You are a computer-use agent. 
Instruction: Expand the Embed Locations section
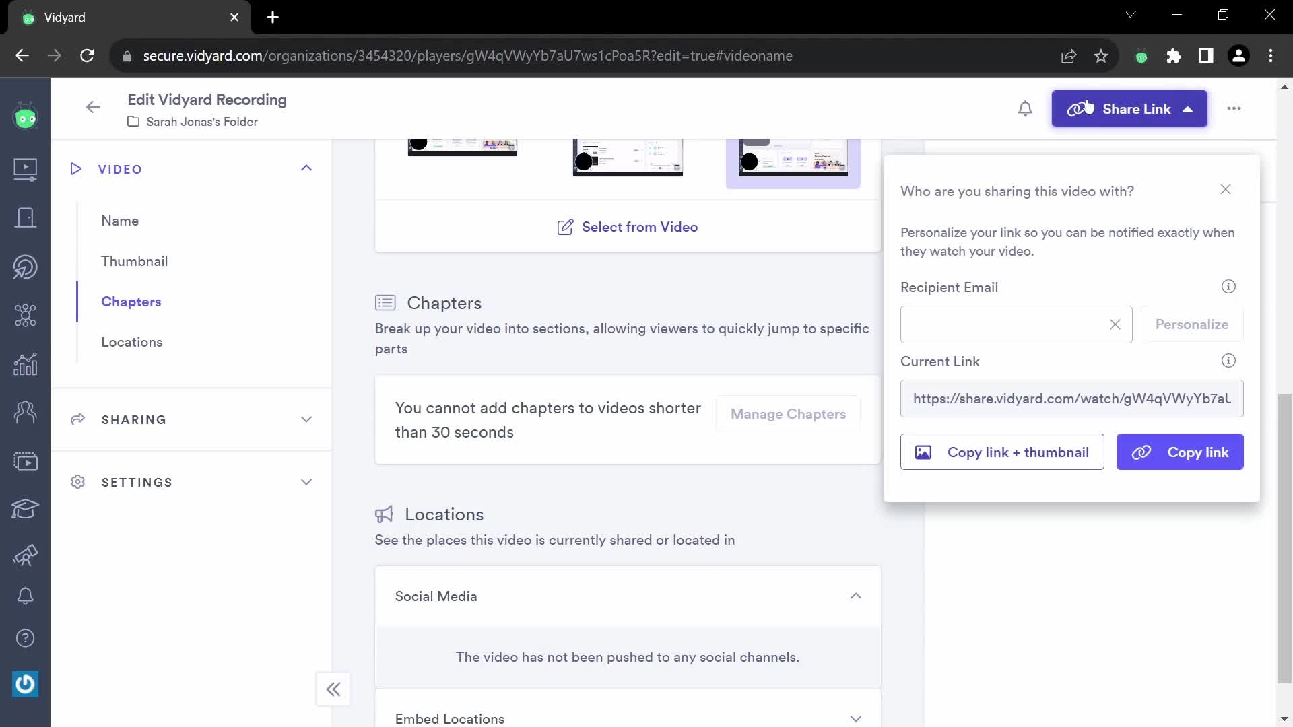coord(855,719)
